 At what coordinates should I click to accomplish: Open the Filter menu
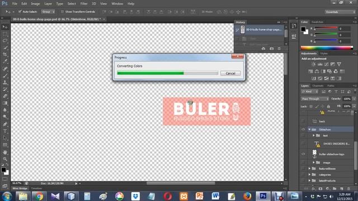pos(84,4)
